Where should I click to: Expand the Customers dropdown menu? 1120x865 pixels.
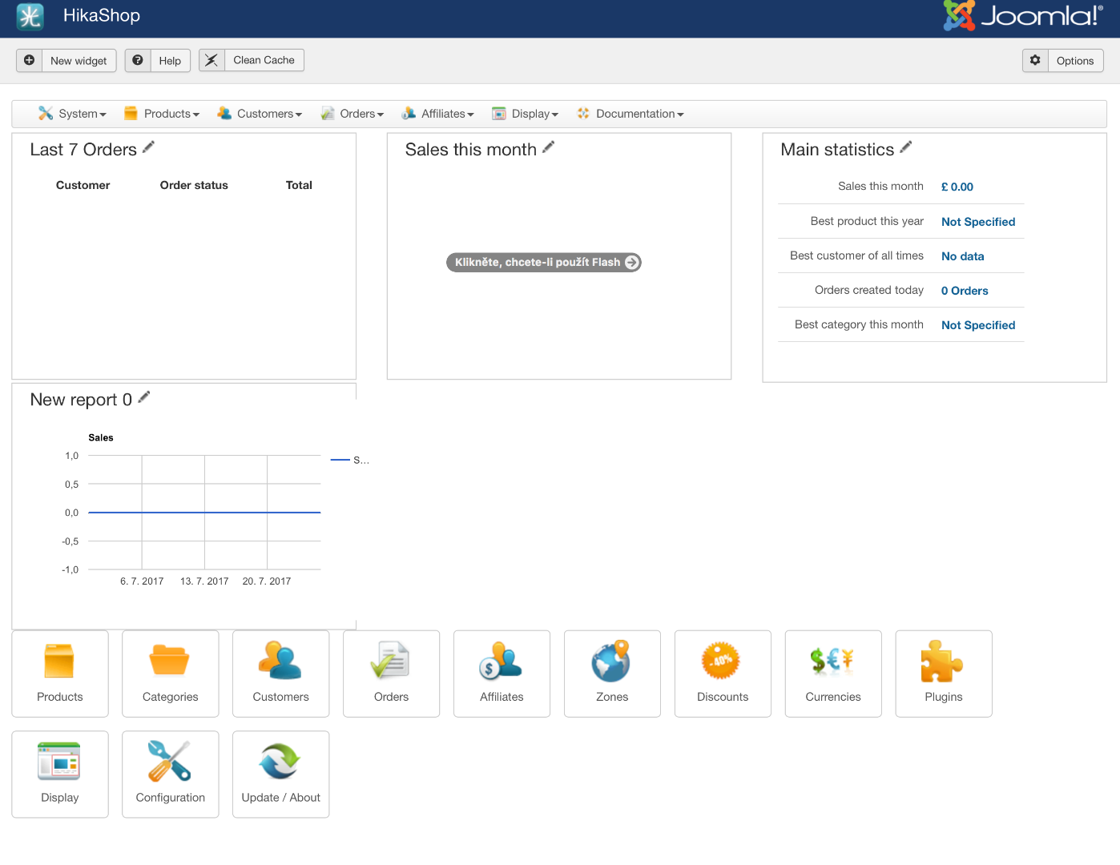coord(260,114)
